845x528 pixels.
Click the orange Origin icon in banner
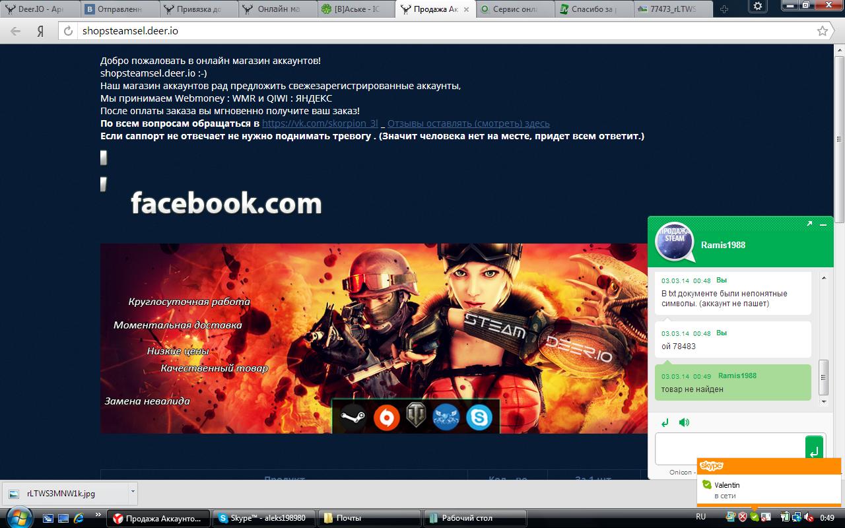386,418
